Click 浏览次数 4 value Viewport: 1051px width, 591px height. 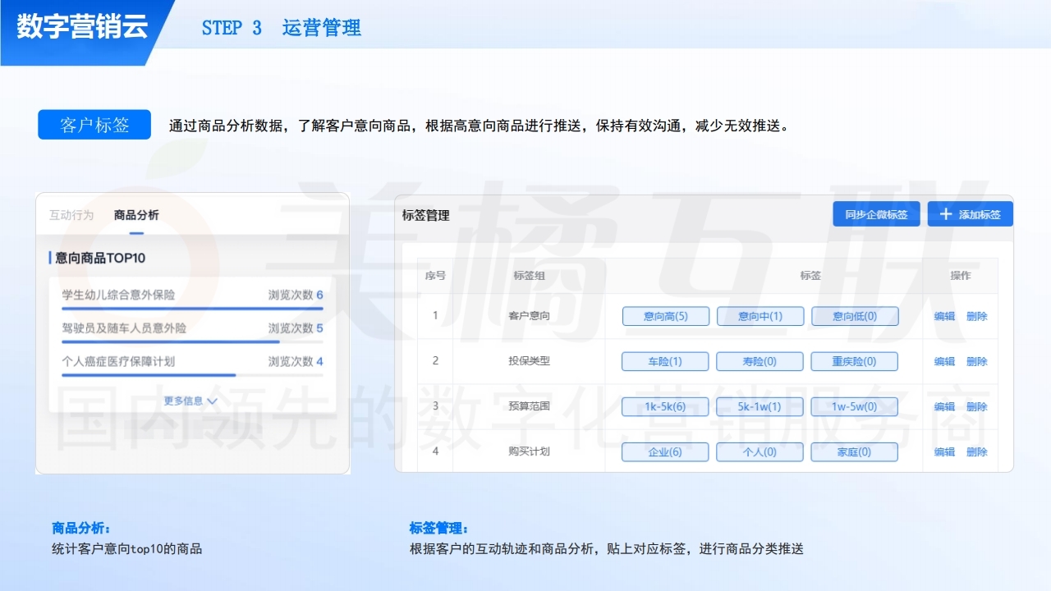pyautogui.click(x=296, y=361)
